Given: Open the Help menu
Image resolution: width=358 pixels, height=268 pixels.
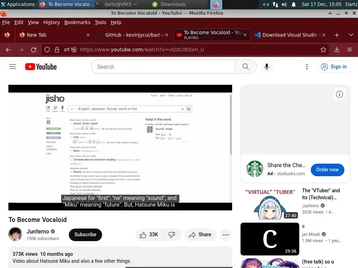Looking at the screenshot, I should pos(116,22).
